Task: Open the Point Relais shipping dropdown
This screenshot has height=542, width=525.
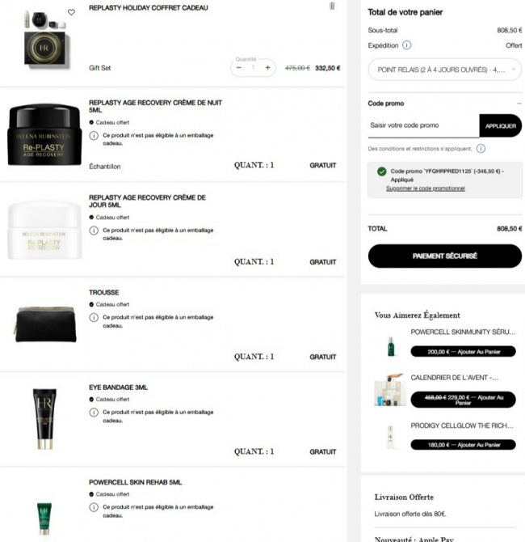Action: [x=444, y=70]
